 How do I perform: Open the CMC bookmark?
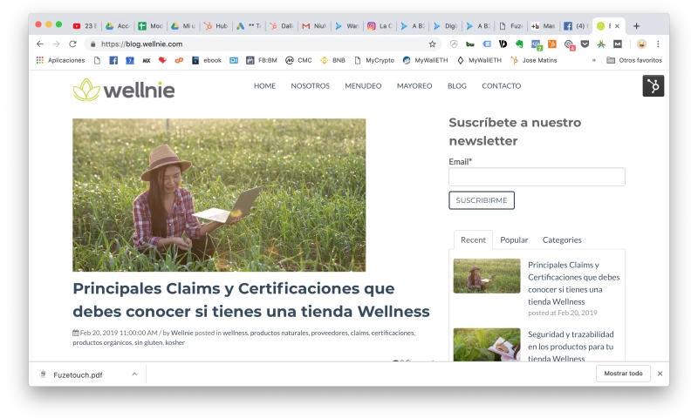coord(298,60)
